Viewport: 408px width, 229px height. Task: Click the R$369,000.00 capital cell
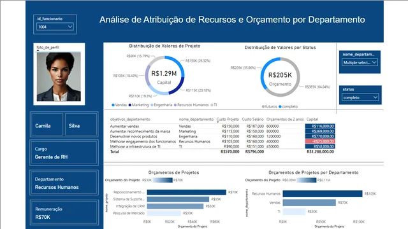(x=320, y=132)
